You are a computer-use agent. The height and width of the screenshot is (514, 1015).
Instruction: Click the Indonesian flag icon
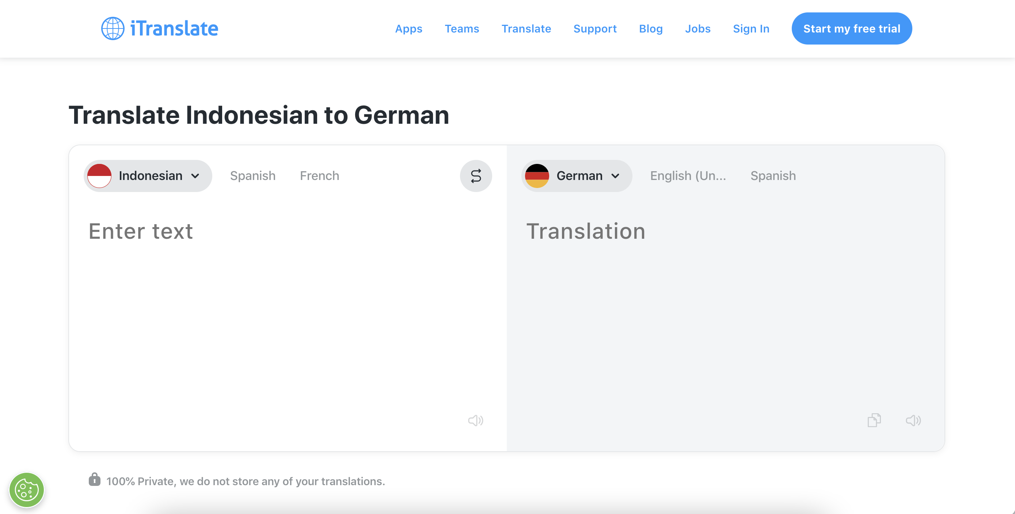pos(99,176)
